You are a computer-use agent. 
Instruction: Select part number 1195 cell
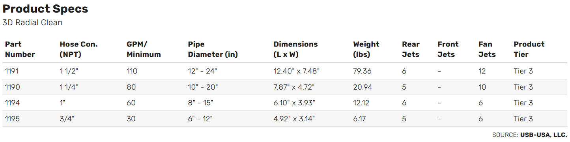pos(12,118)
